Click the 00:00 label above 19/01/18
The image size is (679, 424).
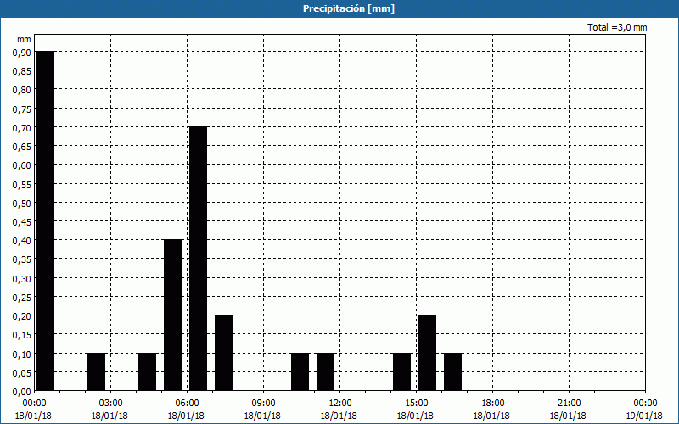[x=645, y=404]
